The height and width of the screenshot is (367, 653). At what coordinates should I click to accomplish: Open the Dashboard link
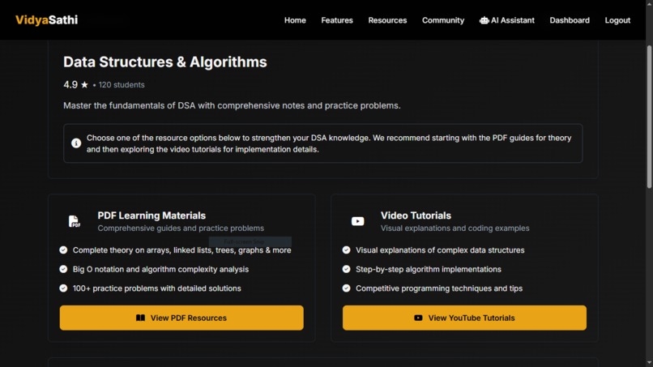570,20
